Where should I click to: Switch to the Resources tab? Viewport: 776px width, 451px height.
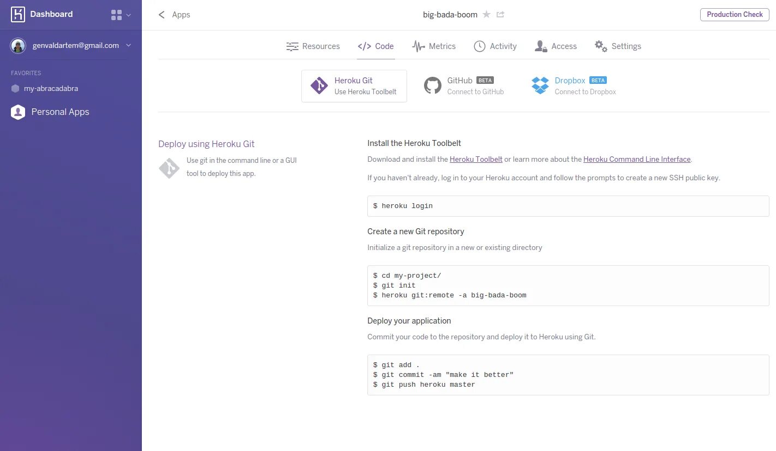tap(313, 46)
